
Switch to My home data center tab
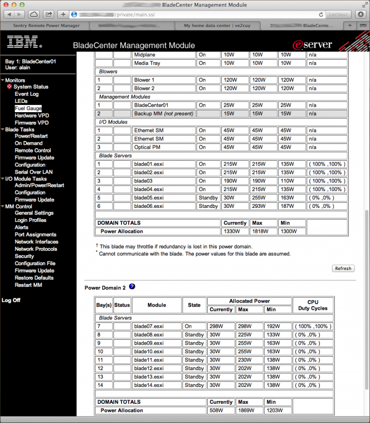pyautogui.click(x=217, y=26)
